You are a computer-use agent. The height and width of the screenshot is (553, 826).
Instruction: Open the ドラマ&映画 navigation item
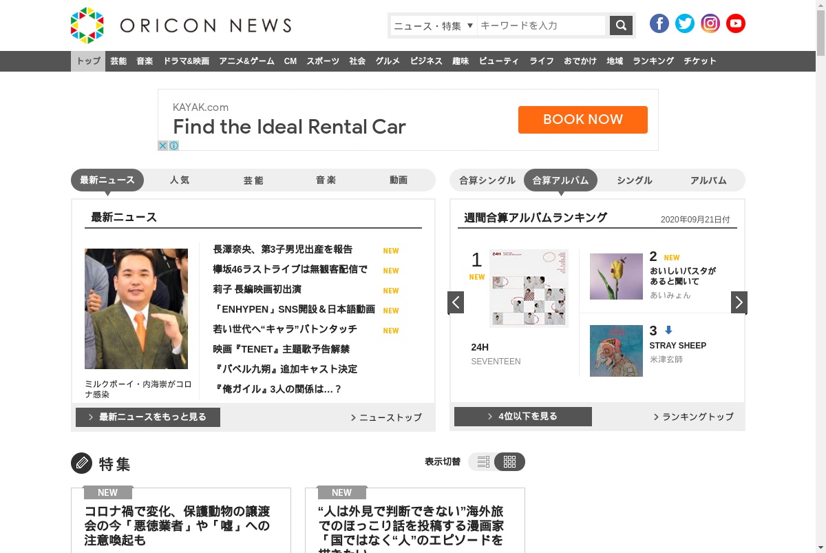(x=187, y=61)
